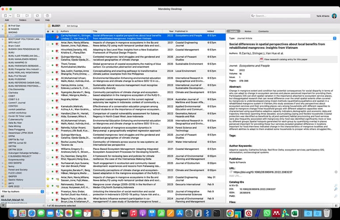This screenshot has width=340, height=220.
Task: Click the remove folder toolbar icon
Action: 27,16
